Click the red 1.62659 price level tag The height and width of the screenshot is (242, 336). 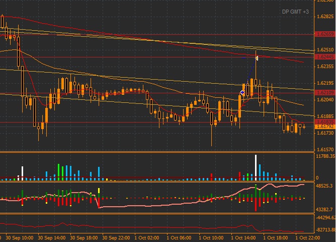pyautogui.click(x=325, y=34)
